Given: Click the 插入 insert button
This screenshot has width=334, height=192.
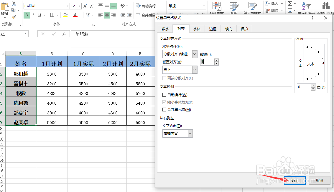Looking at the screenshot, I should point(272,4).
